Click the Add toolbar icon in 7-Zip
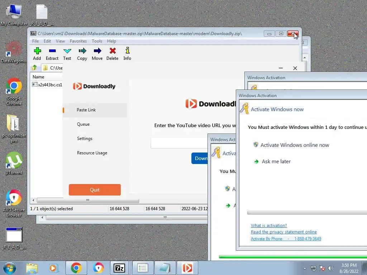 (37, 54)
